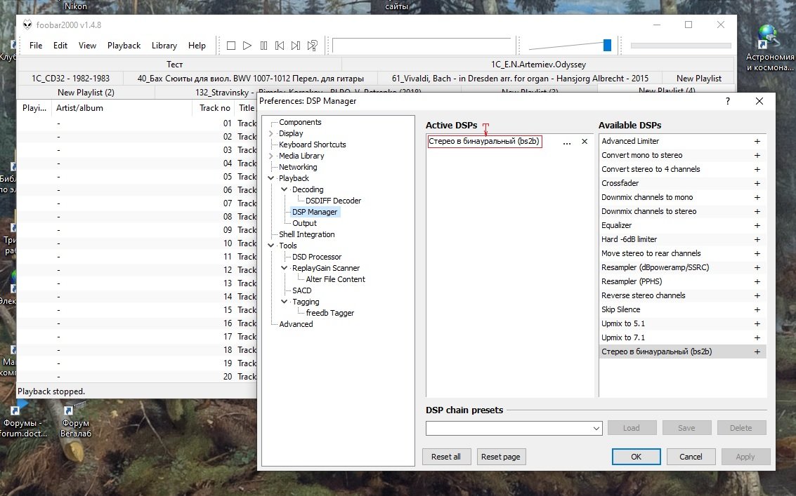This screenshot has width=796, height=496.
Task: Add Downmix channels to stereo DSP
Action: (757, 211)
